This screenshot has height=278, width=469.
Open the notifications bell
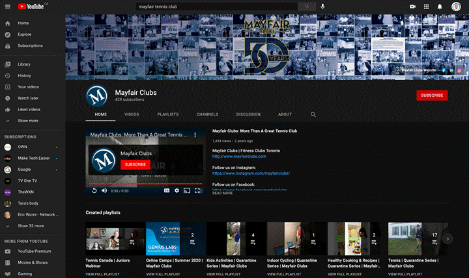440,6
